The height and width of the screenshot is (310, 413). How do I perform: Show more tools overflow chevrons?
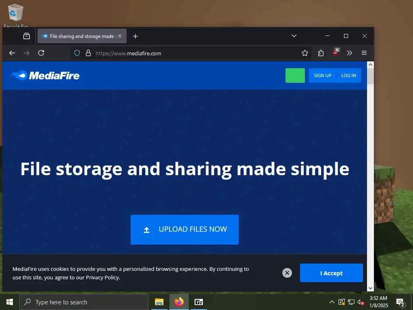click(x=350, y=53)
